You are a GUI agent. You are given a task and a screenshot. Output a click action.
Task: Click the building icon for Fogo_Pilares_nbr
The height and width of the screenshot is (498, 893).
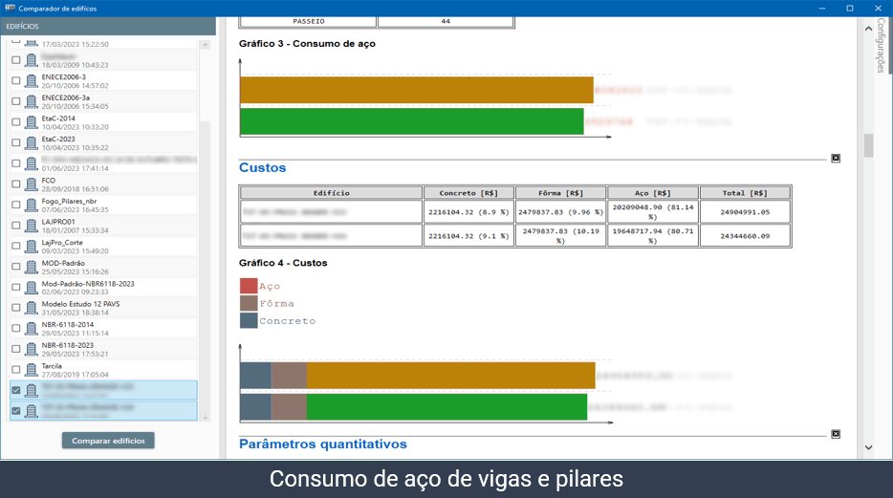31,206
